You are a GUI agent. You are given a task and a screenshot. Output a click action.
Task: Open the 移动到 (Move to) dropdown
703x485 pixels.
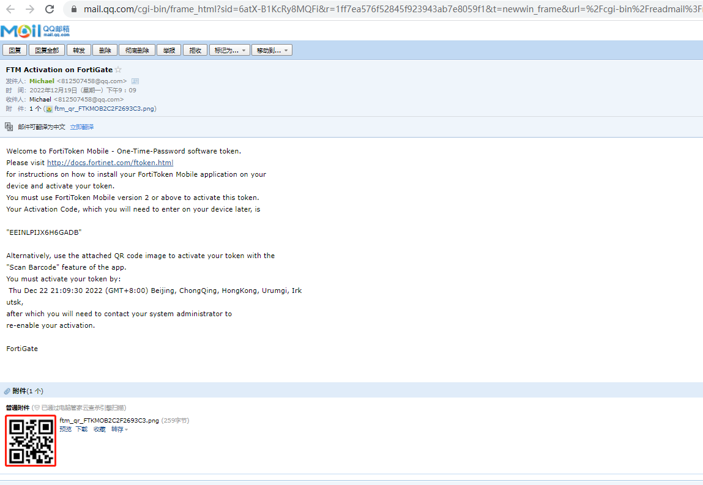point(272,50)
